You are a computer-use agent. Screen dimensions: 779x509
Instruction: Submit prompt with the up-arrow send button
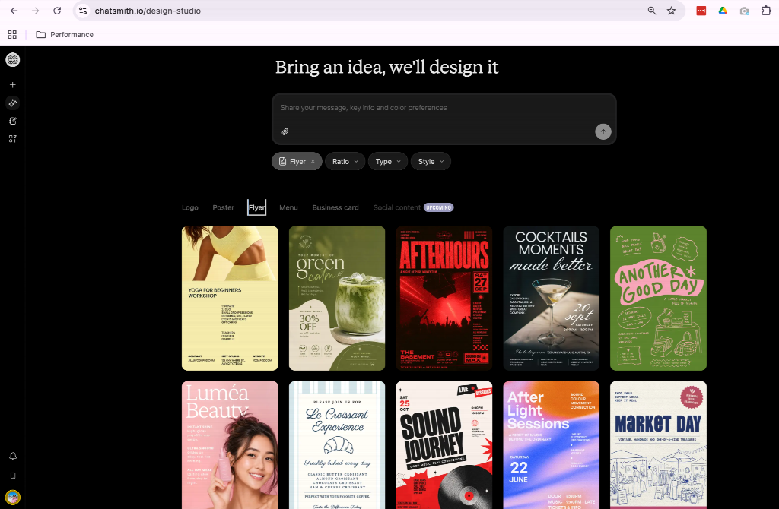coord(603,131)
